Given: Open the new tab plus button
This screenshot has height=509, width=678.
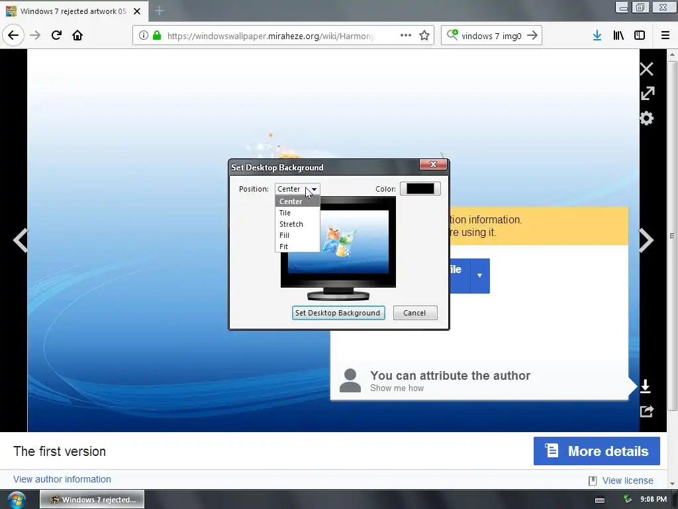Looking at the screenshot, I should [160, 11].
